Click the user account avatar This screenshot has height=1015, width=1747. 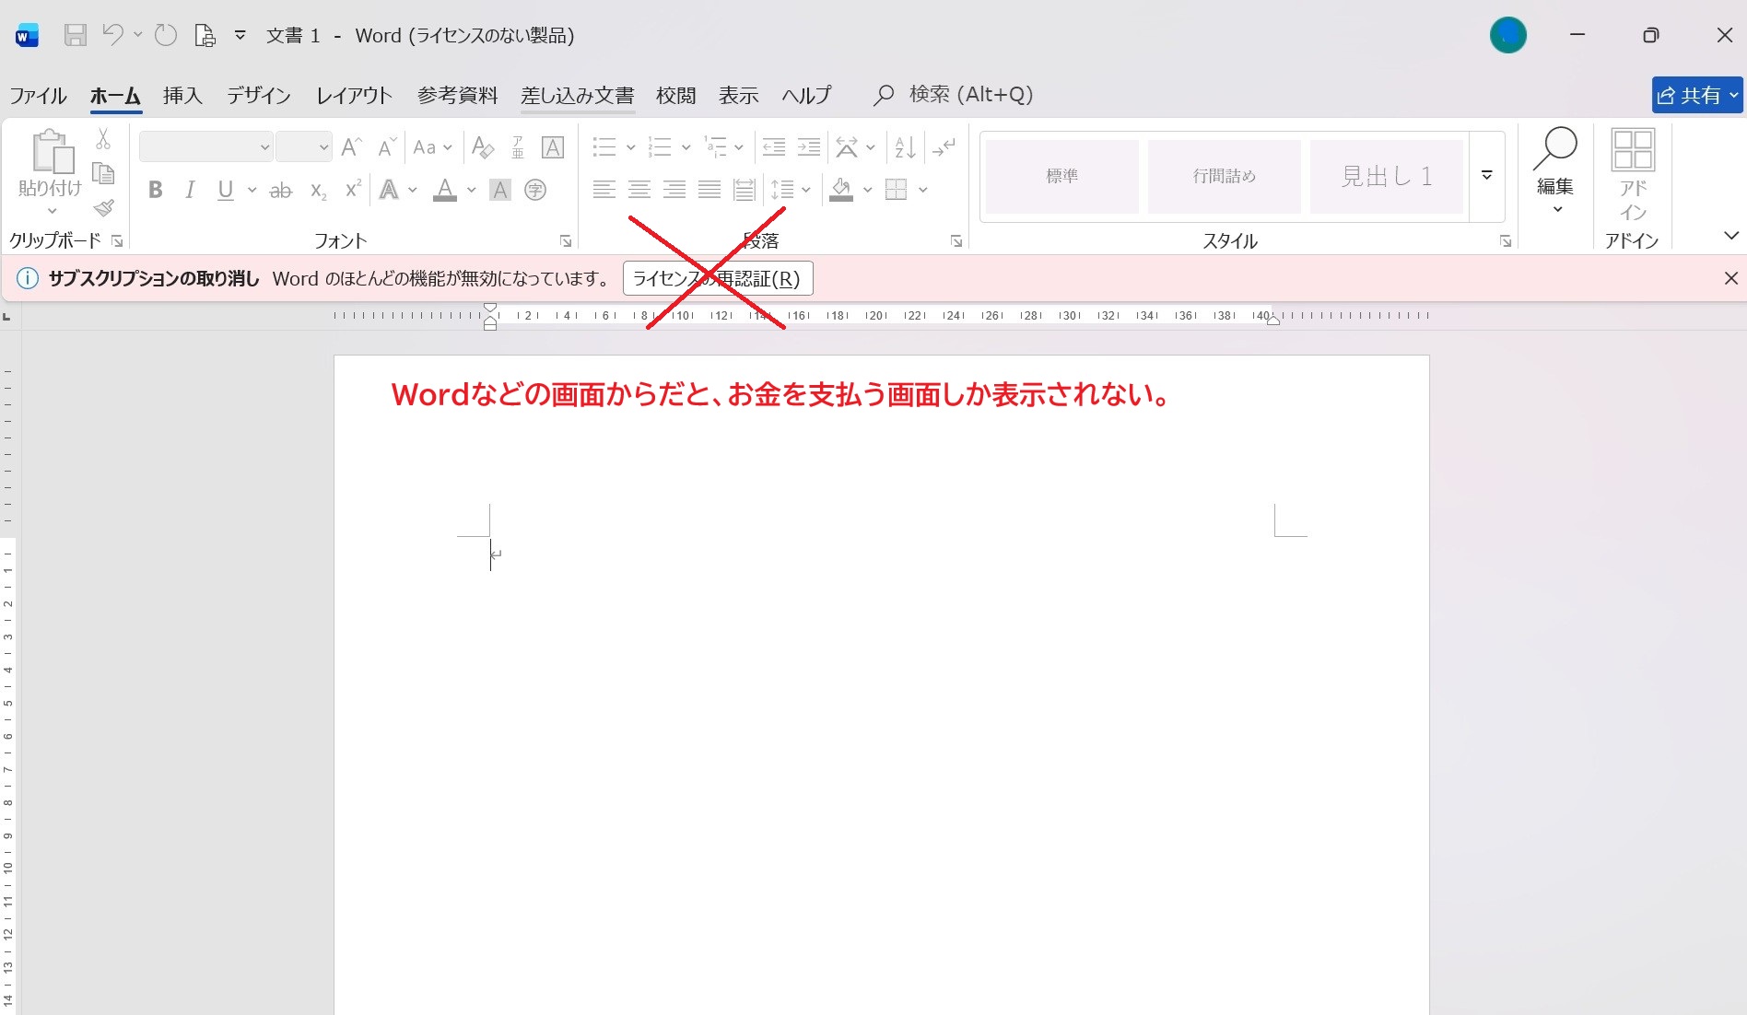[x=1508, y=36]
